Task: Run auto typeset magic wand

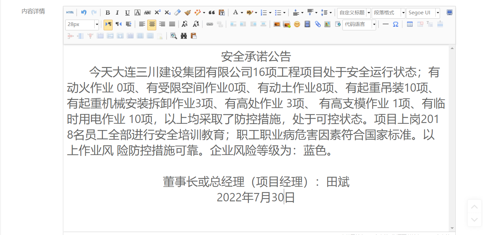Action: [198, 13]
